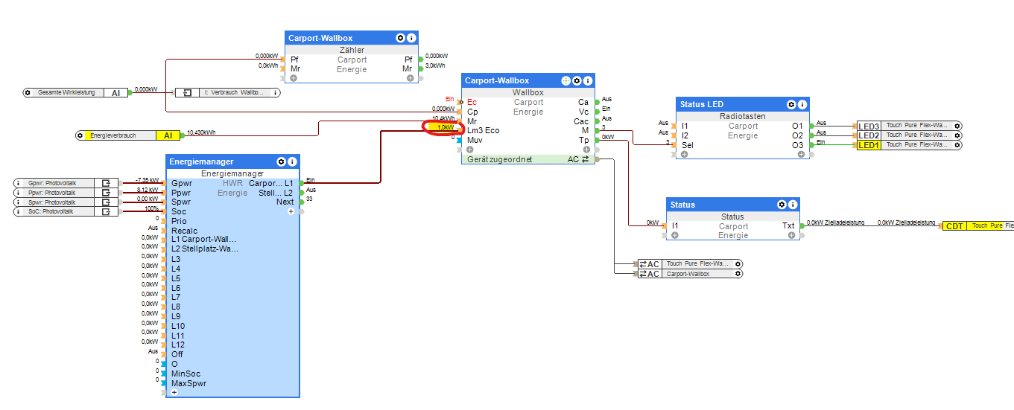
Task: Click the Next output in Energiemanager
Action: tap(285, 202)
